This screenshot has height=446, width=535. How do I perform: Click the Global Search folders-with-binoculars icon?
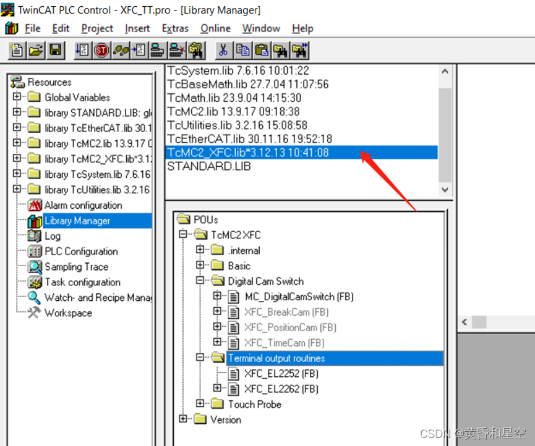point(196,51)
